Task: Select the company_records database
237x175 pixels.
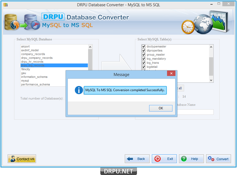Action: (54, 54)
